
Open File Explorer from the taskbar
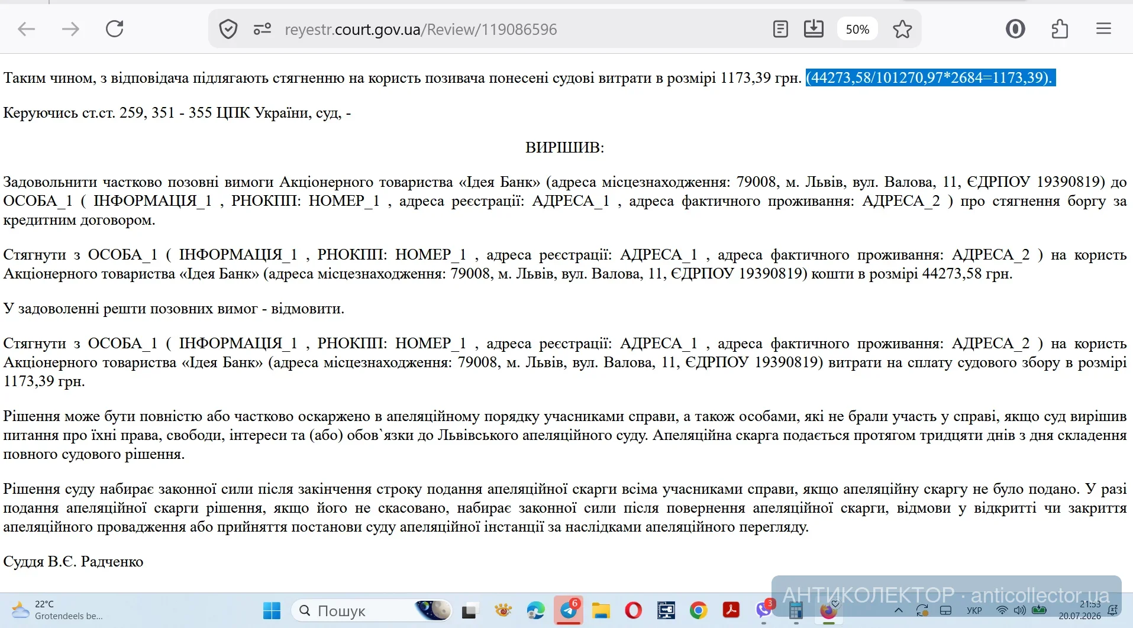point(601,610)
